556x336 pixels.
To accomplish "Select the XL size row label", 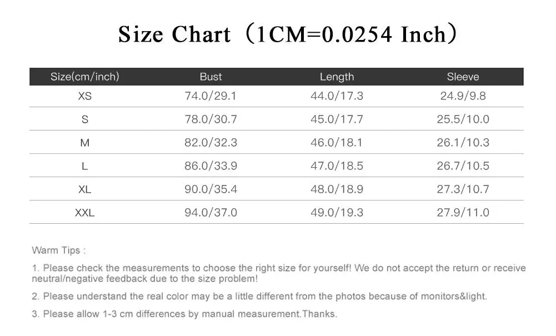I will point(85,189).
